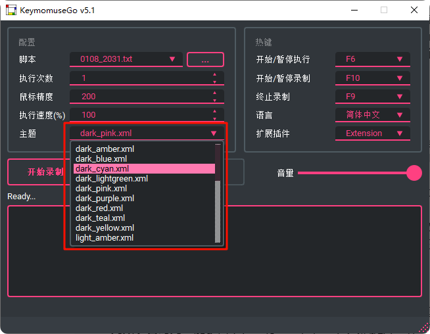The width and height of the screenshot is (430, 334).
Task: Collapse the 主题 theme combo box arrow
Action: click(x=214, y=133)
